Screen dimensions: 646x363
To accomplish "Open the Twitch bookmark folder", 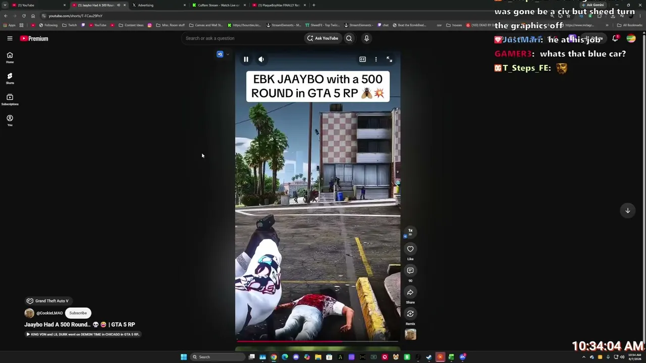I will tap(70, 25).
